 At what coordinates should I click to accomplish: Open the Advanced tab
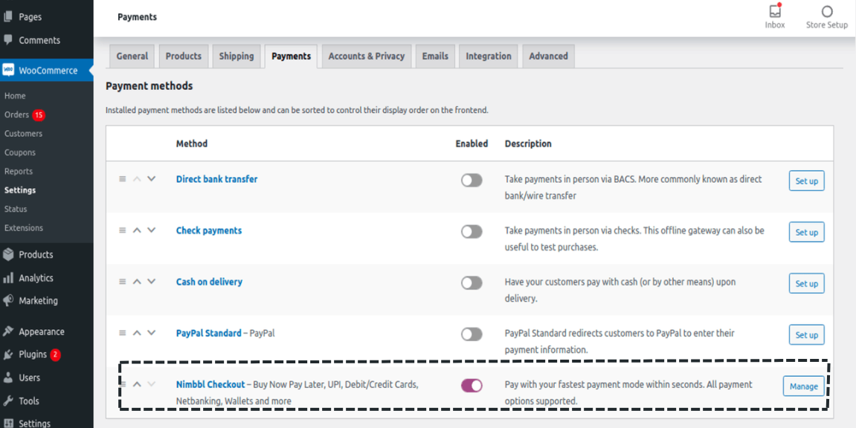(x=549, y=56)
